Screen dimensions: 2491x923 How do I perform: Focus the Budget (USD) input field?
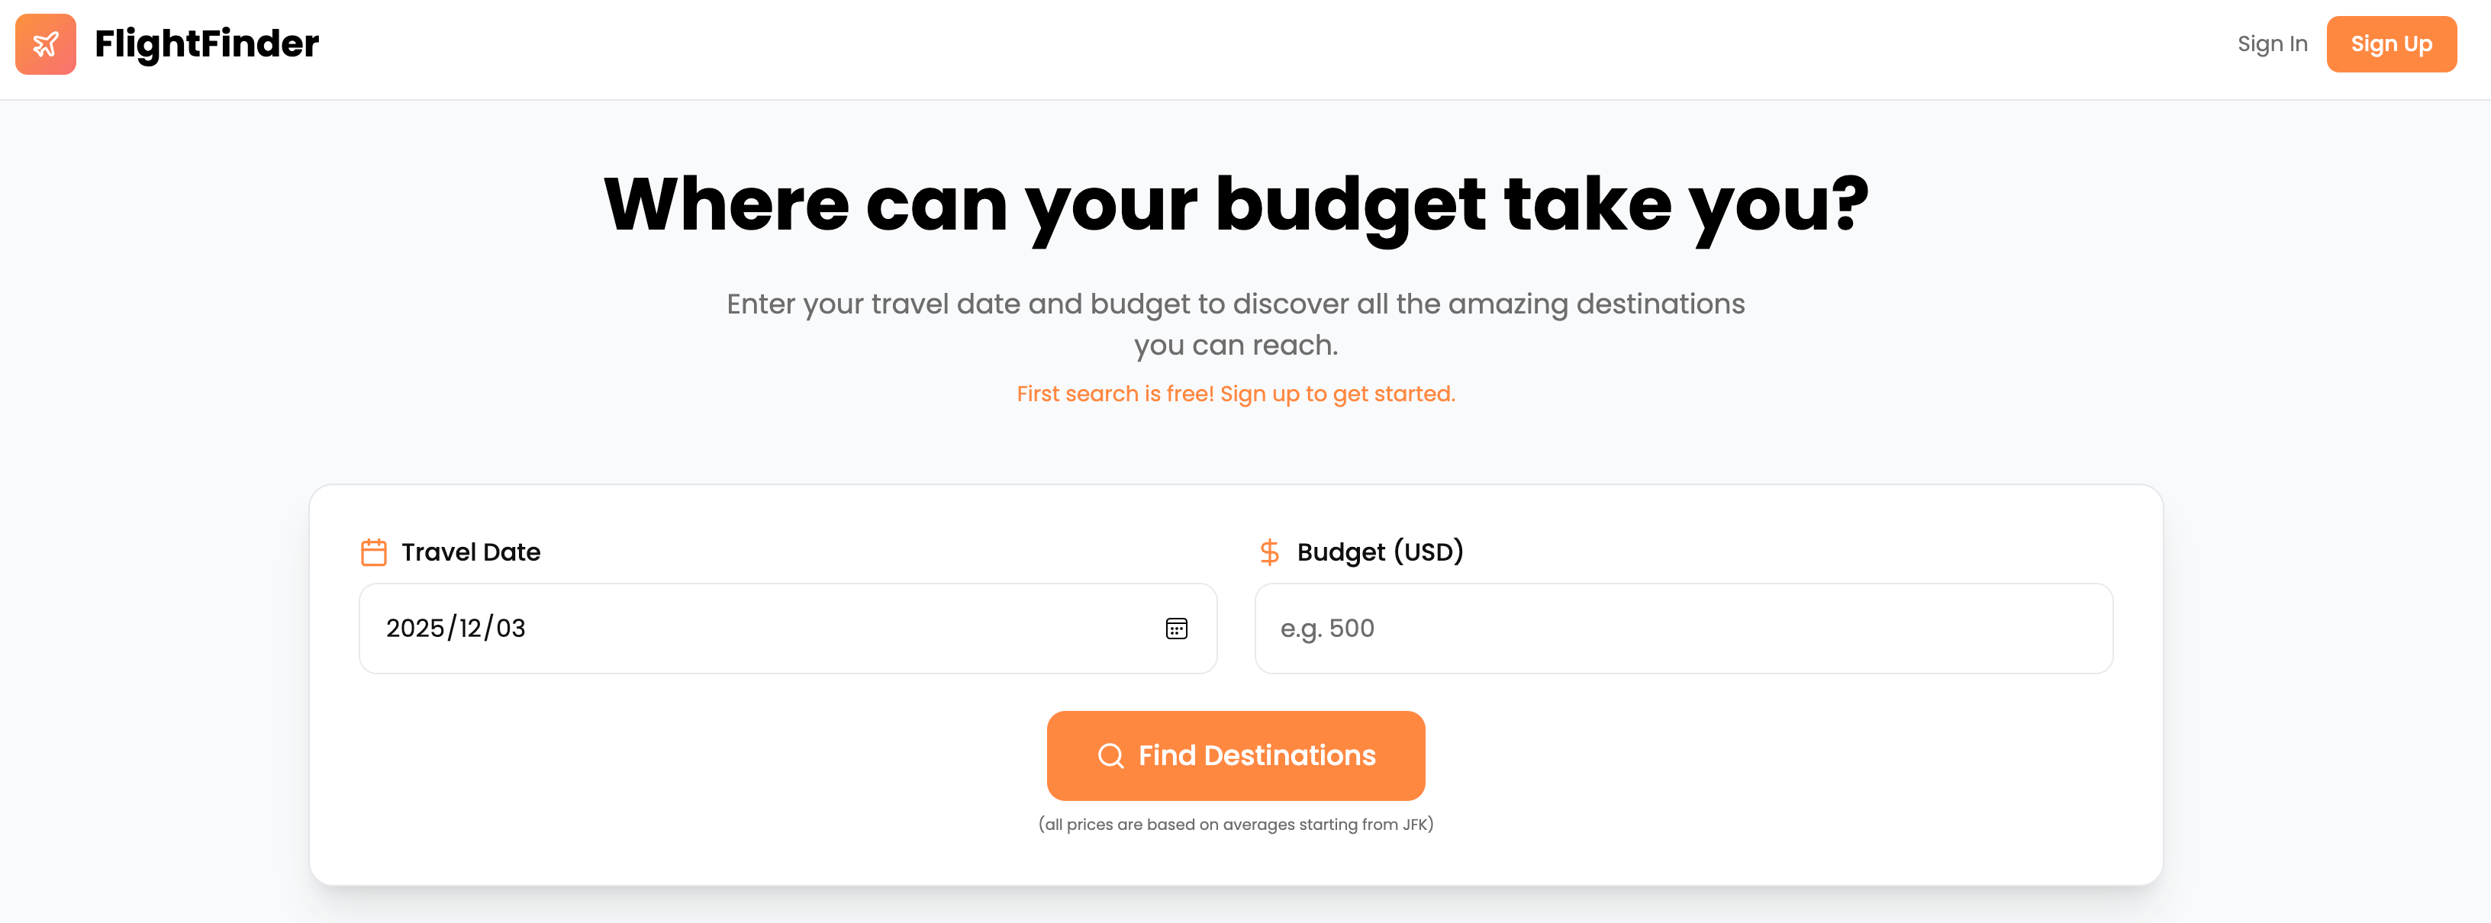1683,629
